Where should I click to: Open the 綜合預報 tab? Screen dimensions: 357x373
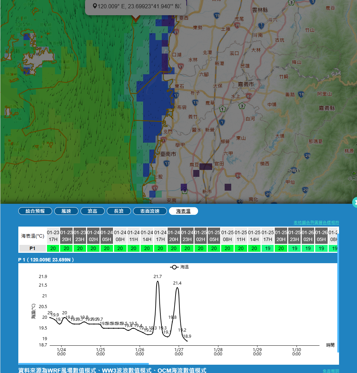[35, 211]
